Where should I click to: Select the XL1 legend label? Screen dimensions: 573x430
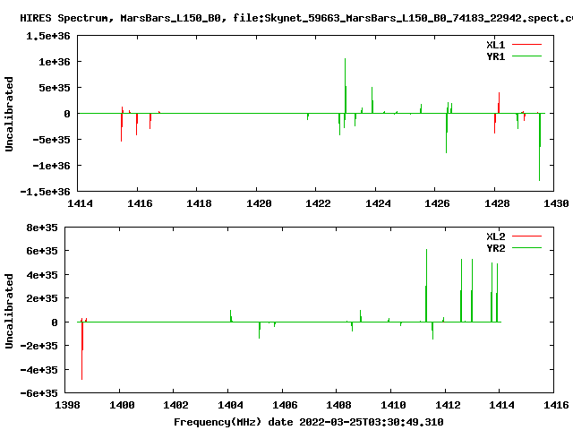coord(495,45)
